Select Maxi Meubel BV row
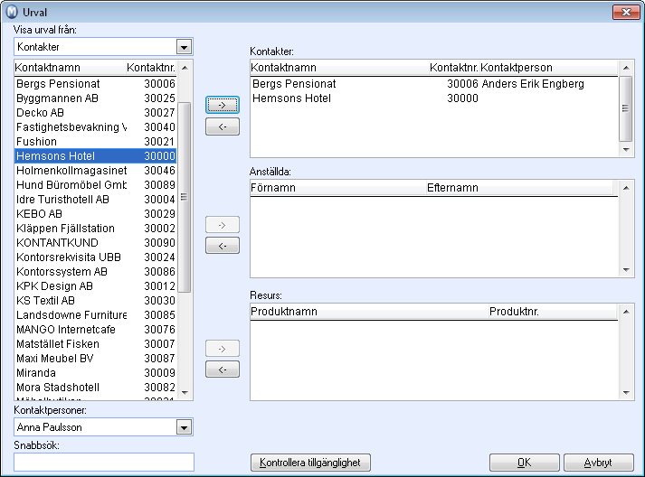Screen dimensions: 645x477 pyautogui.click(x=95, y=359)
